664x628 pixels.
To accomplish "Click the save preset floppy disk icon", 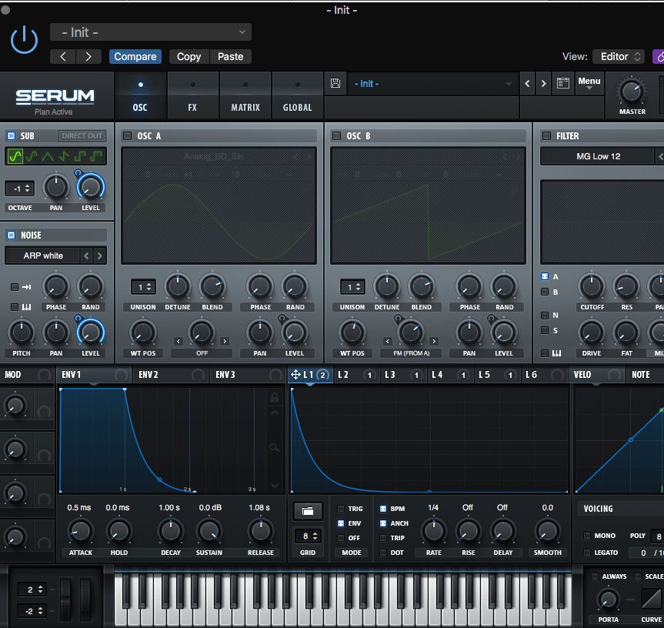I will (335, 84).
